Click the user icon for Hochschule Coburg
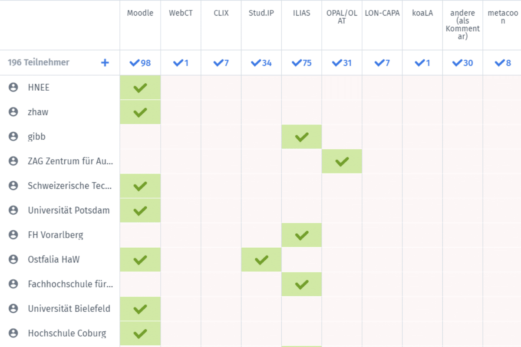This screenshot has height=347, width=521. point(13,333)
